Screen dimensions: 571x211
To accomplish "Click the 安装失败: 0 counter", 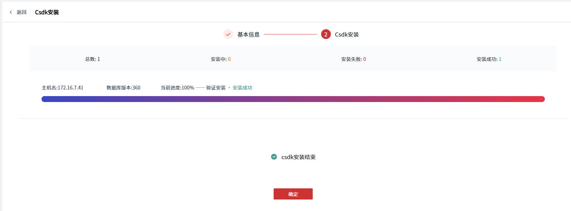I will 354,59.
